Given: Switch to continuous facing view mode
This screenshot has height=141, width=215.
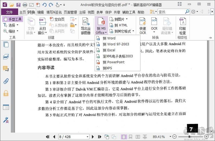Looking at the screenshot, I should click(145, 137).
